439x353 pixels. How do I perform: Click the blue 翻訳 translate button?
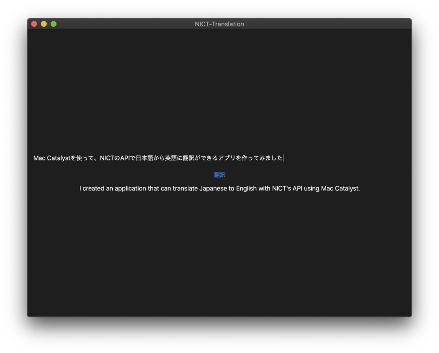pyautogui.click(x=219, y=175)
